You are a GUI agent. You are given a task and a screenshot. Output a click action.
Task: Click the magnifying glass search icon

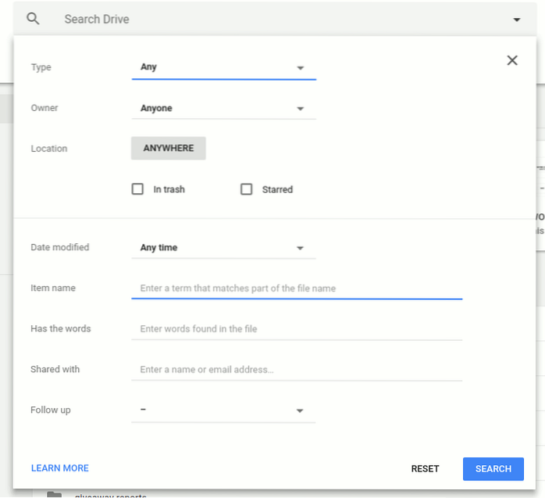coord(32,19)
